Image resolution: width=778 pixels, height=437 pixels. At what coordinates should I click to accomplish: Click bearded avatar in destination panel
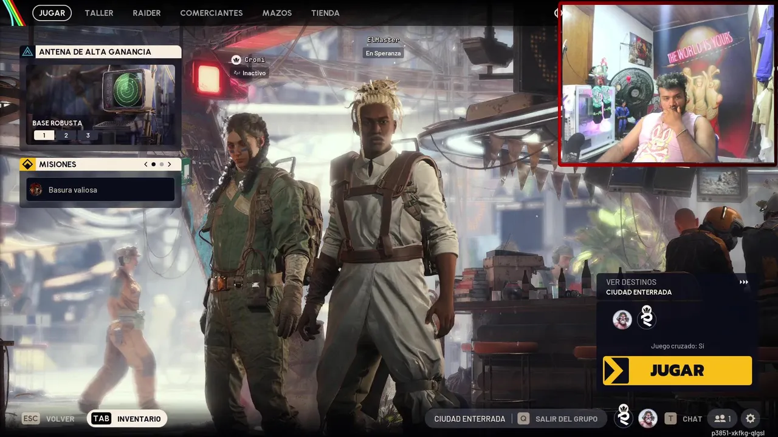pos(622,319)
